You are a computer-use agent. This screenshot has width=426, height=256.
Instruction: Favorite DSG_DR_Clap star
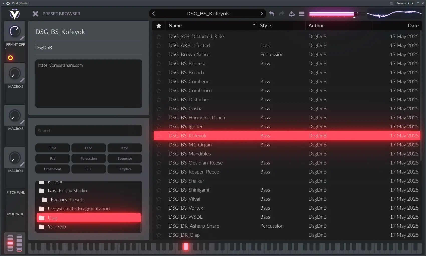[159, 235]
